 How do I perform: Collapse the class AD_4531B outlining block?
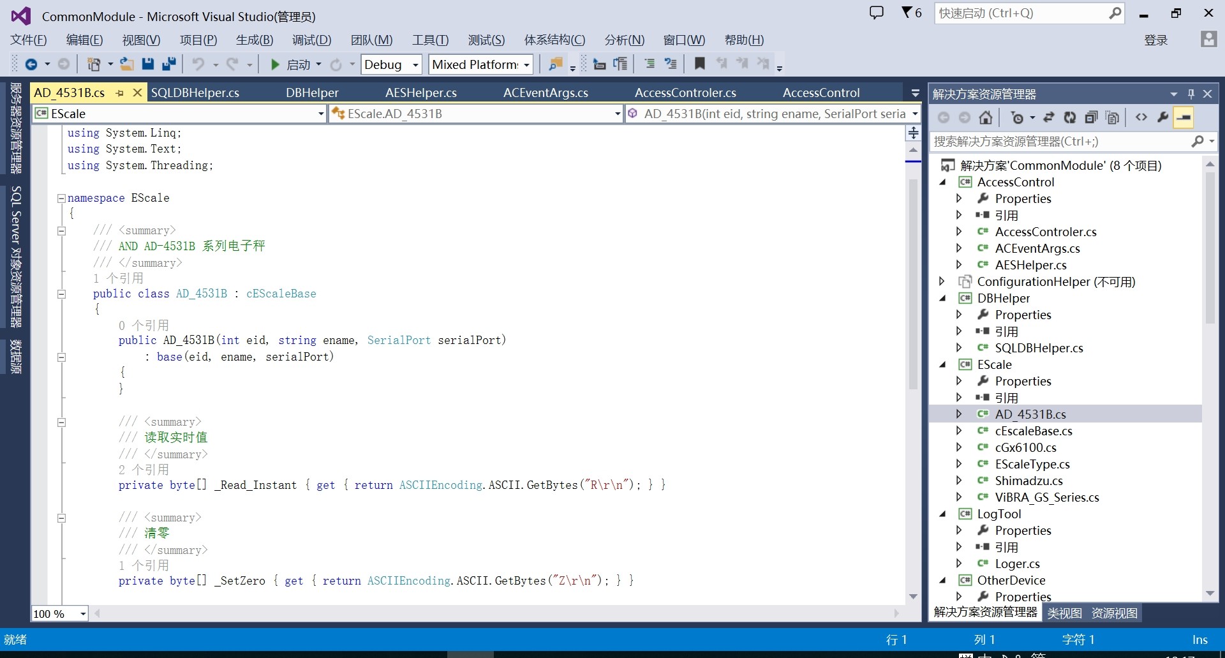click(x=61, y=294)
